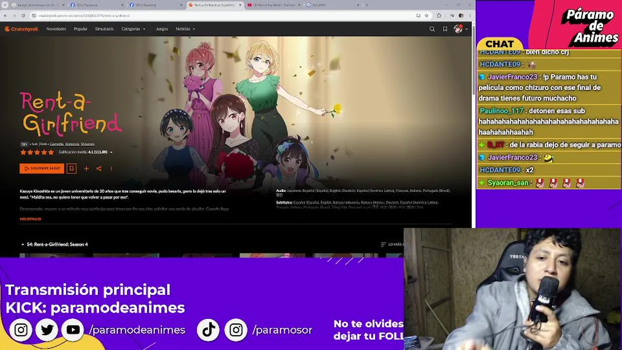Image resolution: width=622 pixels, height=350 pixels.
Task: Open the Juegos menu item
Action: pos(162,29)
